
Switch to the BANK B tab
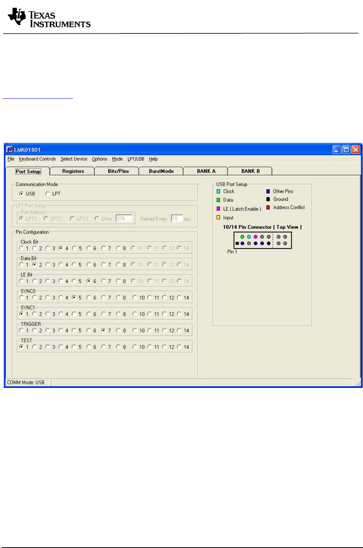[x=250, y=171]
